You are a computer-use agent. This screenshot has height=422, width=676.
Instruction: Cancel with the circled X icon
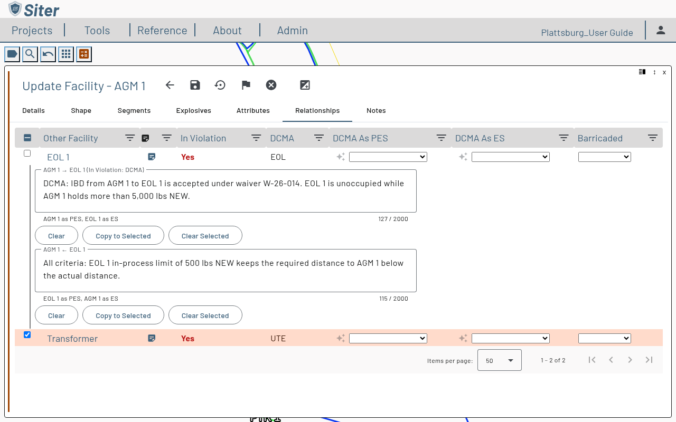pos(271,85)
